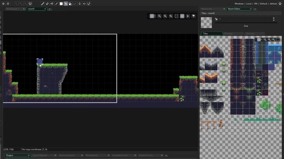Select the Eraser tool in top toolbar
284x159 pixels.
tap(47, 4)
